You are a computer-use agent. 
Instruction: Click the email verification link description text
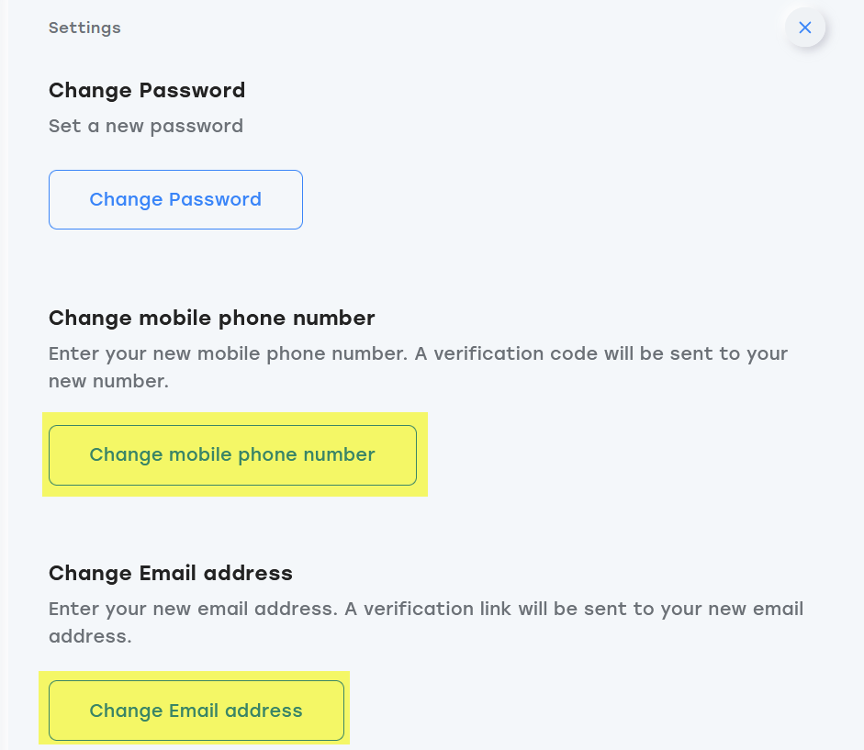pos(426,622)
